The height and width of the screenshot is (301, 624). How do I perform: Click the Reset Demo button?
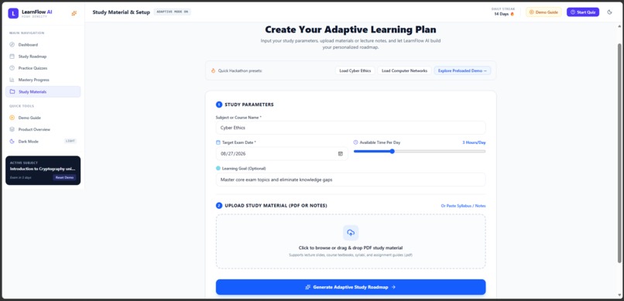[64, 177]
